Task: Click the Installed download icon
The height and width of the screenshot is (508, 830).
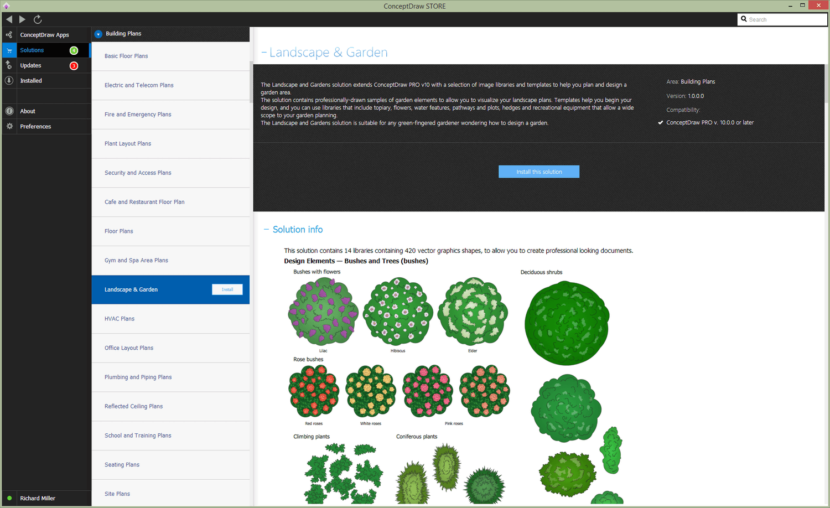Action: tap(9, 81)
